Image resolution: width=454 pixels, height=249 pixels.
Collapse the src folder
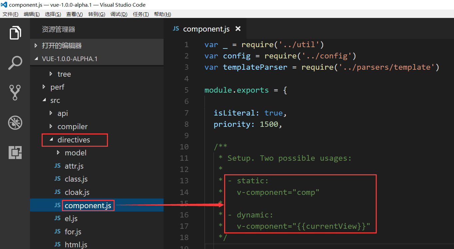click(44, 100)
